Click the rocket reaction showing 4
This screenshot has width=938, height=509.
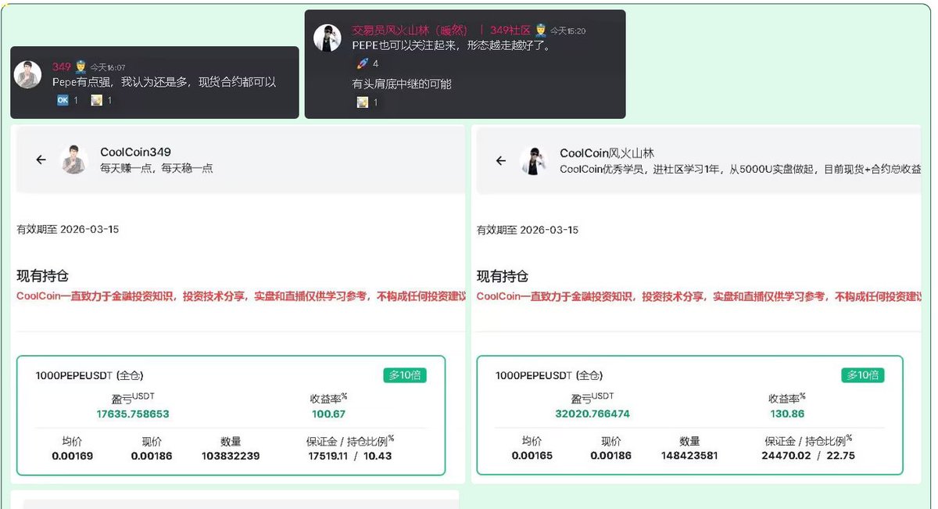(x=367, y=63)
